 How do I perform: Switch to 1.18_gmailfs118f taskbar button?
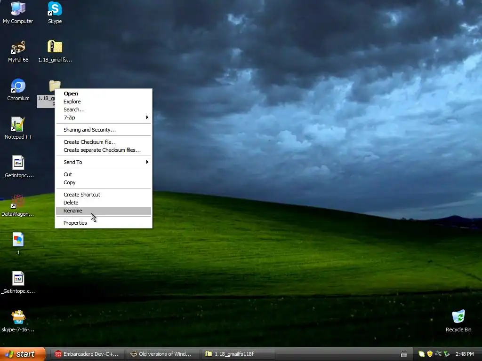pos(237,354)
